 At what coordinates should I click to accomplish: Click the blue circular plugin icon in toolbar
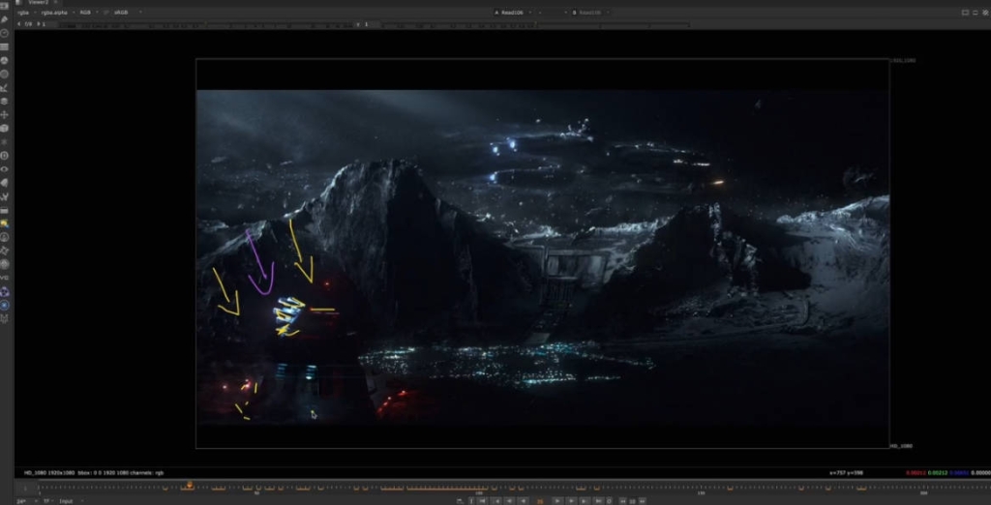pyautogui.click(x=5, y=306)
